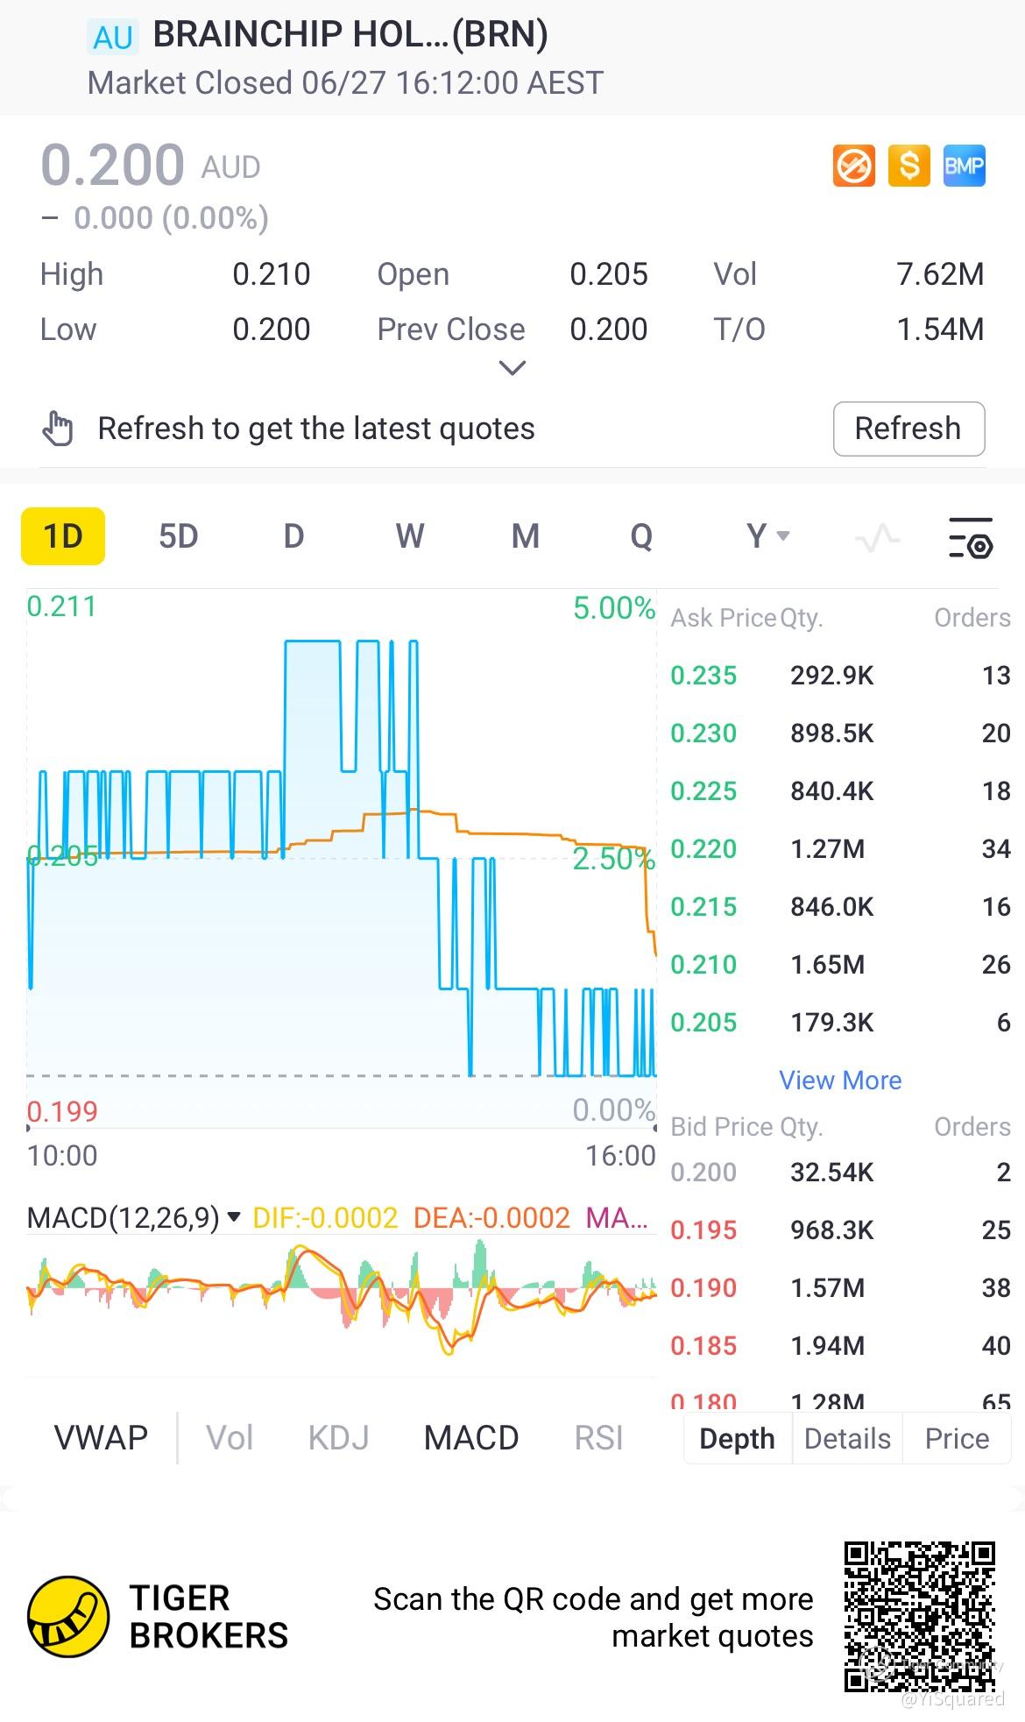Tap bid price 0.185 row
1025x1722 pixels.
click(x=840, y=1345)
